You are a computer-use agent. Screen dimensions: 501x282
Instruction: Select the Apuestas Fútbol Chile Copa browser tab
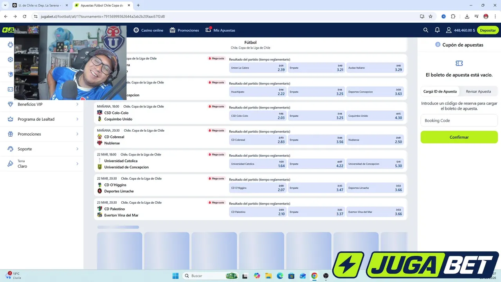102,5
